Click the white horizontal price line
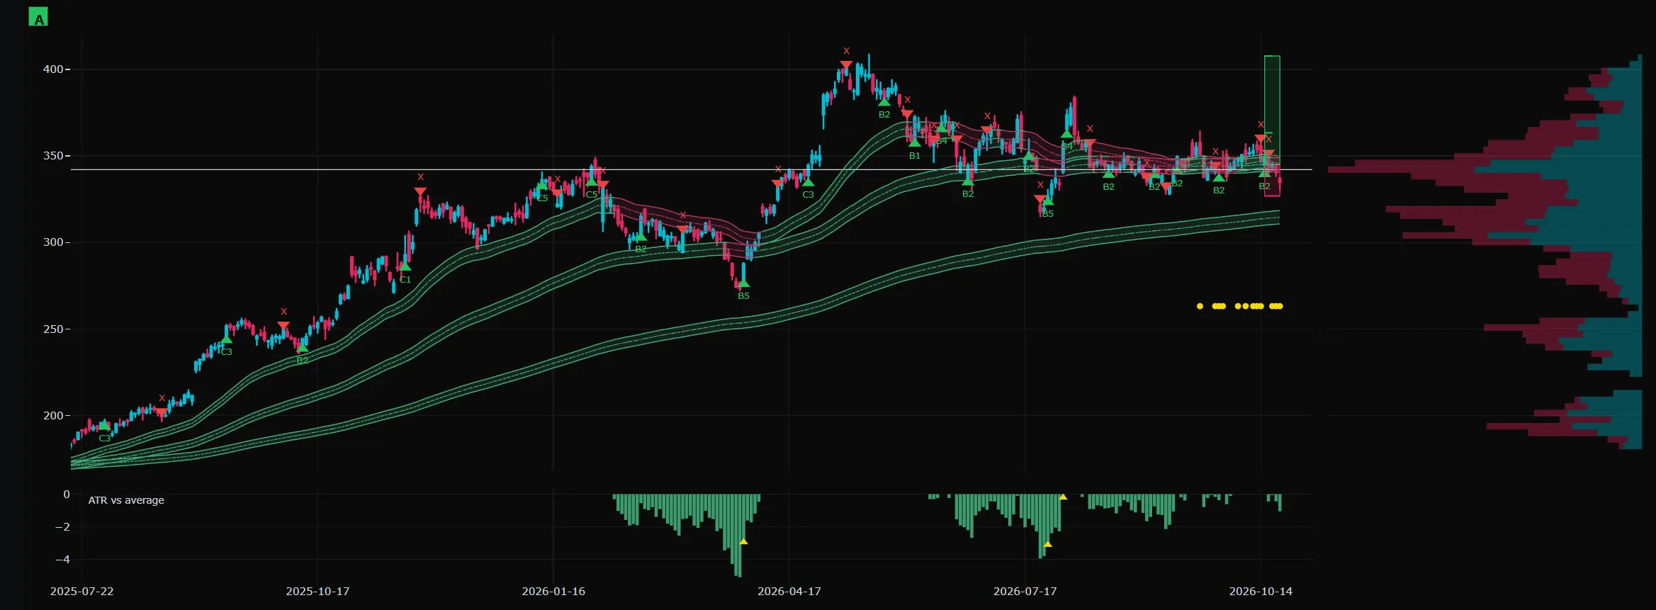The width and height of the screenshot is (1656, 610). tap(691, 169)
